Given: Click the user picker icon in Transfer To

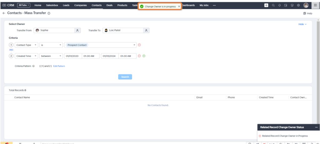Looking at the screenshot, I should pyautogui.click(x=146, y=30).
